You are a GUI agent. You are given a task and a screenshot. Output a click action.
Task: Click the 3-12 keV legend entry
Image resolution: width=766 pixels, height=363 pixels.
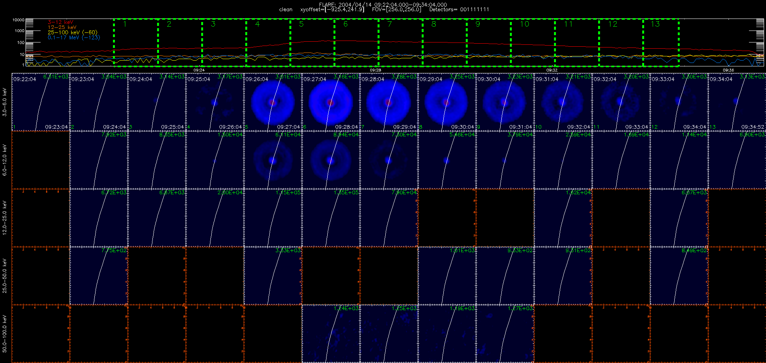point(60,22)
